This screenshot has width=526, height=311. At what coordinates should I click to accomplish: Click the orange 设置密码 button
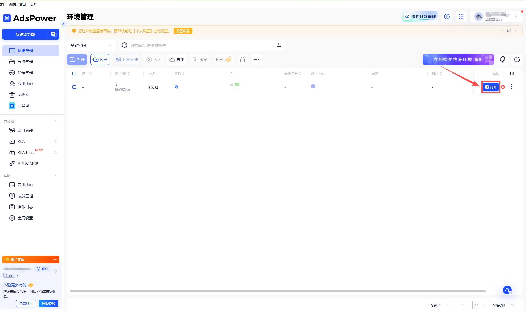[183, 31]
